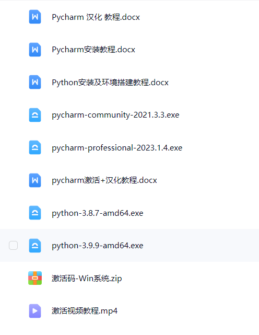Click the exe icon of python-3.8.7-amd64

coord(35,213)
